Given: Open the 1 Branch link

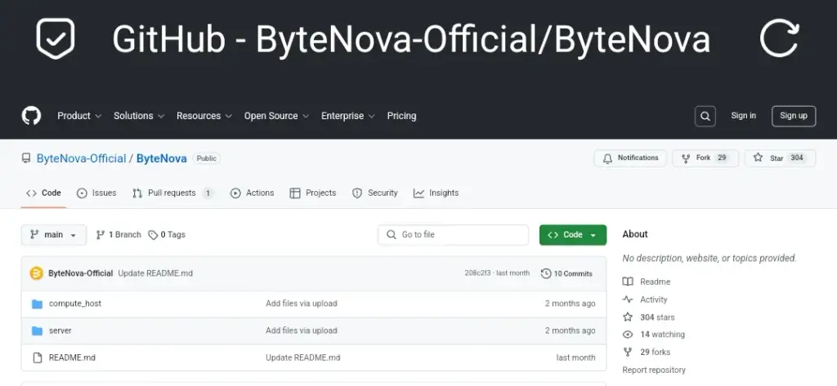Looking at the screenshot, I should 119,234.
